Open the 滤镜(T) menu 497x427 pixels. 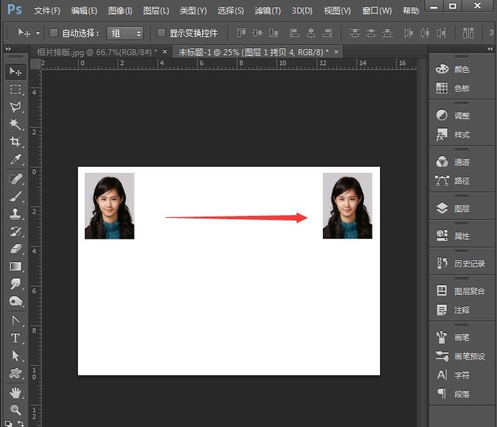pos(268,11)
